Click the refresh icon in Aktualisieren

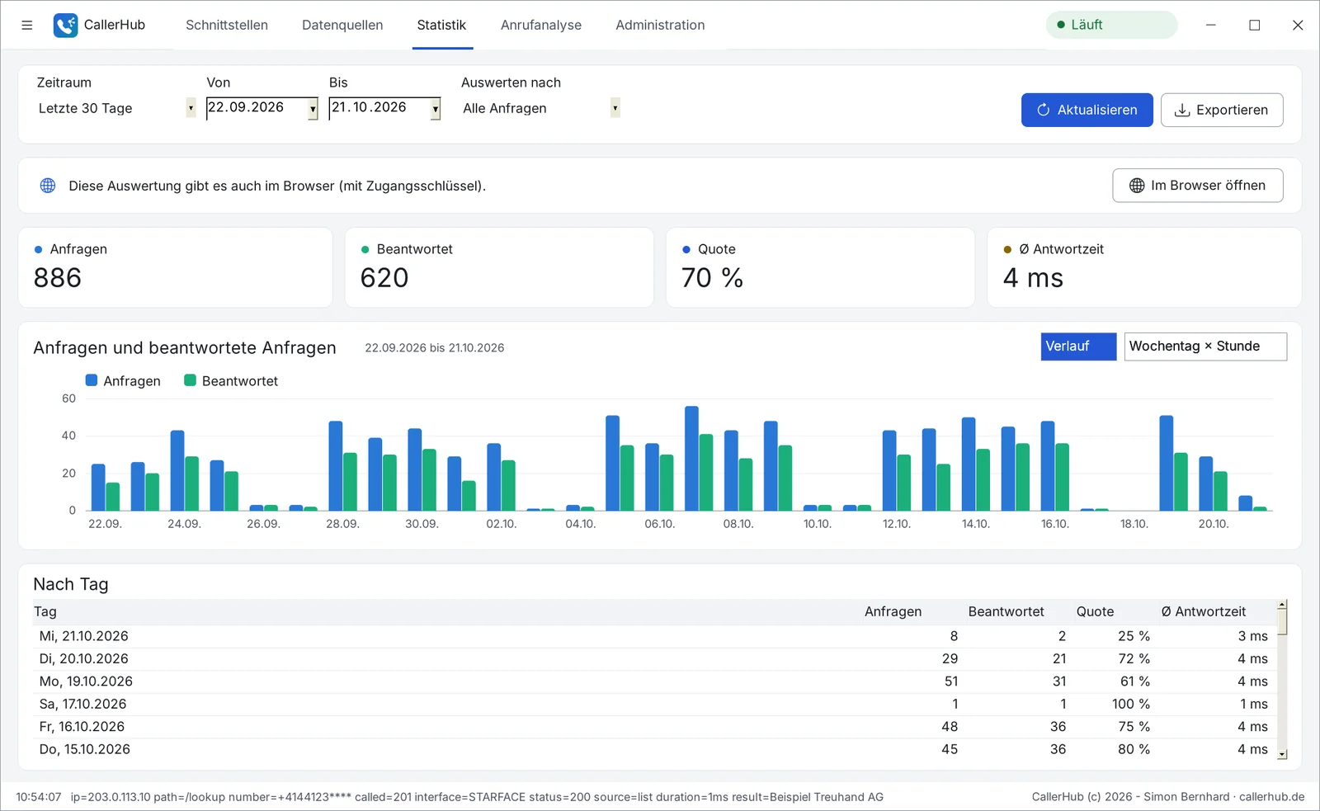1043,110
